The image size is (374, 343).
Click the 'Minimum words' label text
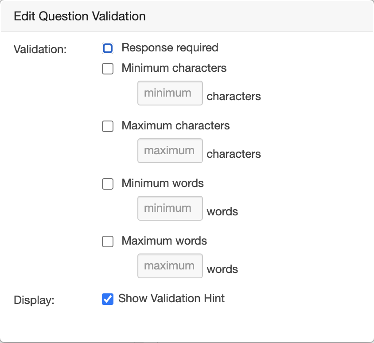click(163, 183)
